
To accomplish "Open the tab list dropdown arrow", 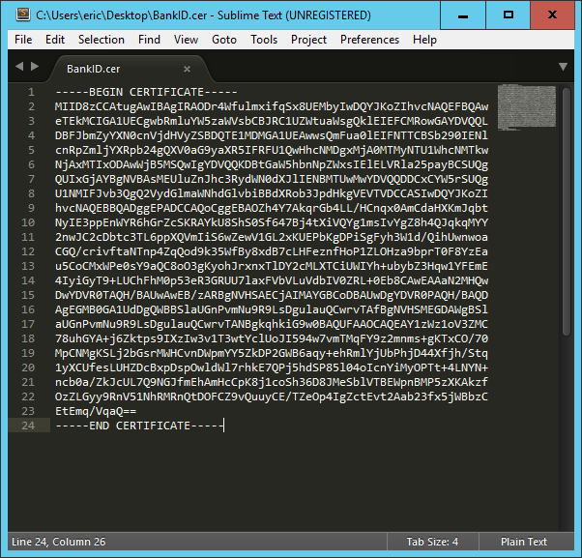I will [x=563, y=68].
